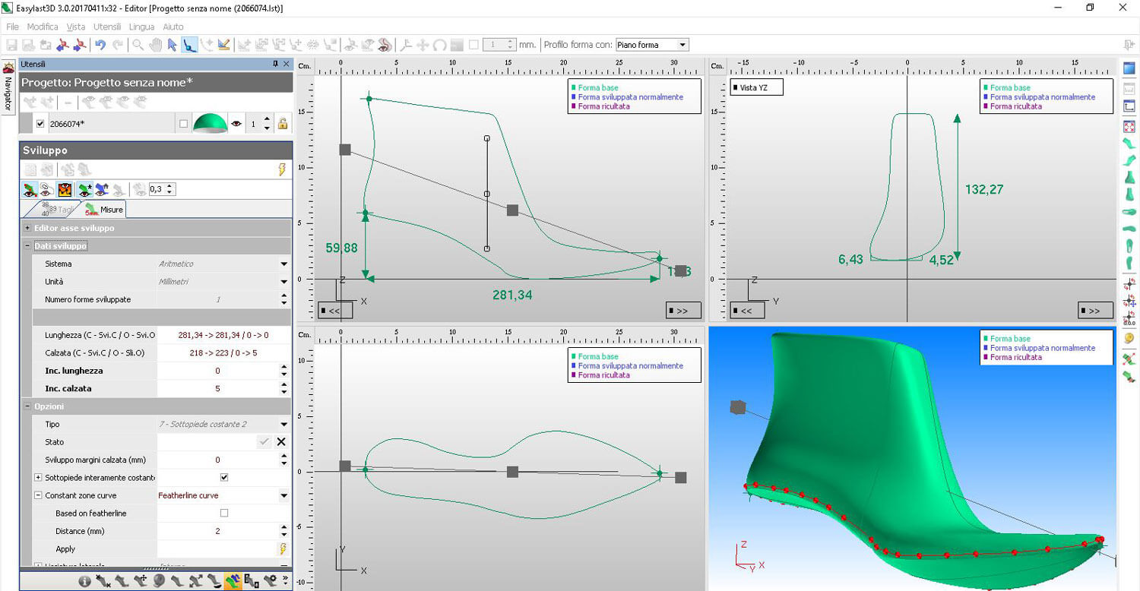Enable the Based on featherline checkbox

[223, 513]
